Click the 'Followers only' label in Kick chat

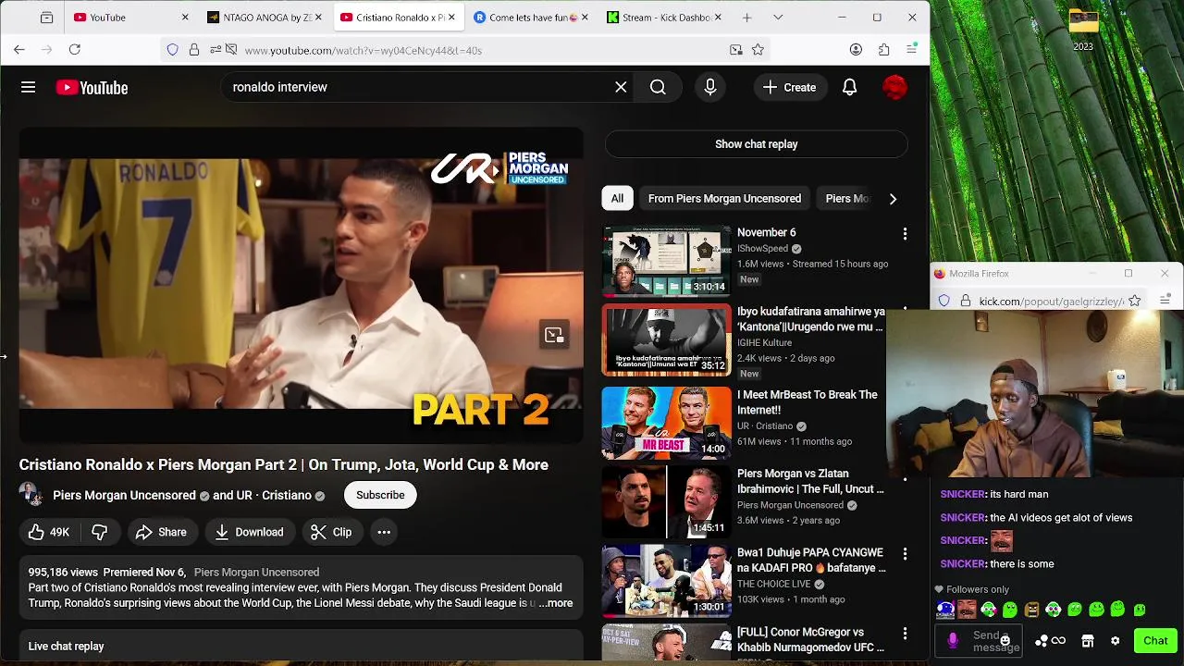(x=978, y=589)
